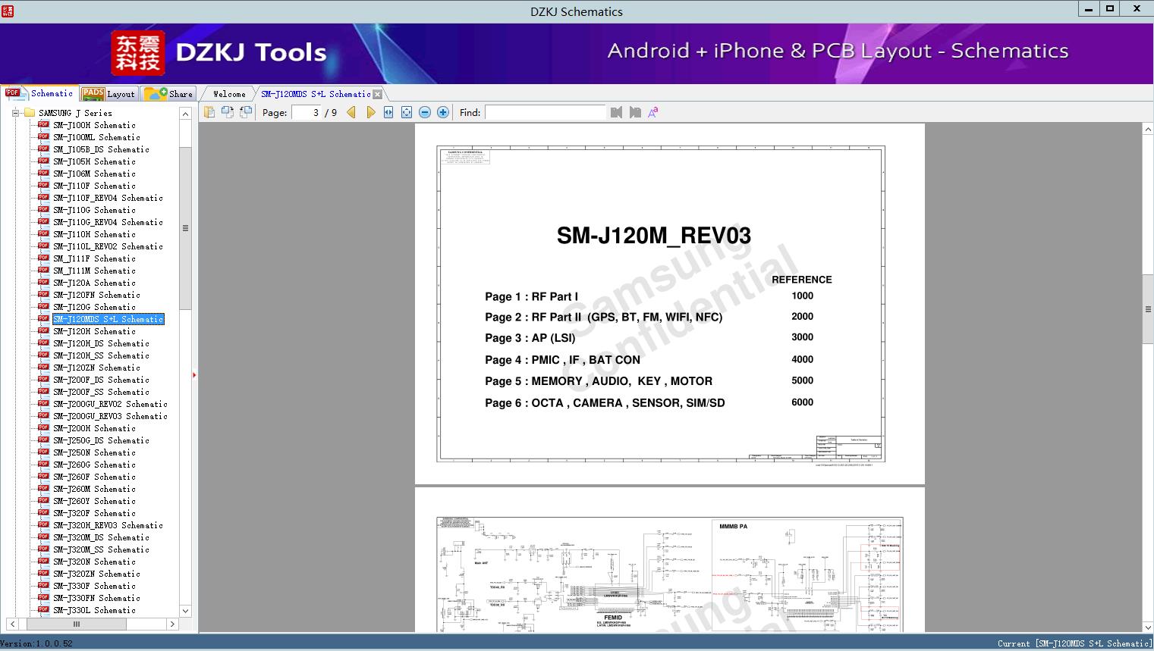Open SM-J120A Schematic
This screenshot has height=651, width=1154.
pyautogui.click(x=94, y=283)
